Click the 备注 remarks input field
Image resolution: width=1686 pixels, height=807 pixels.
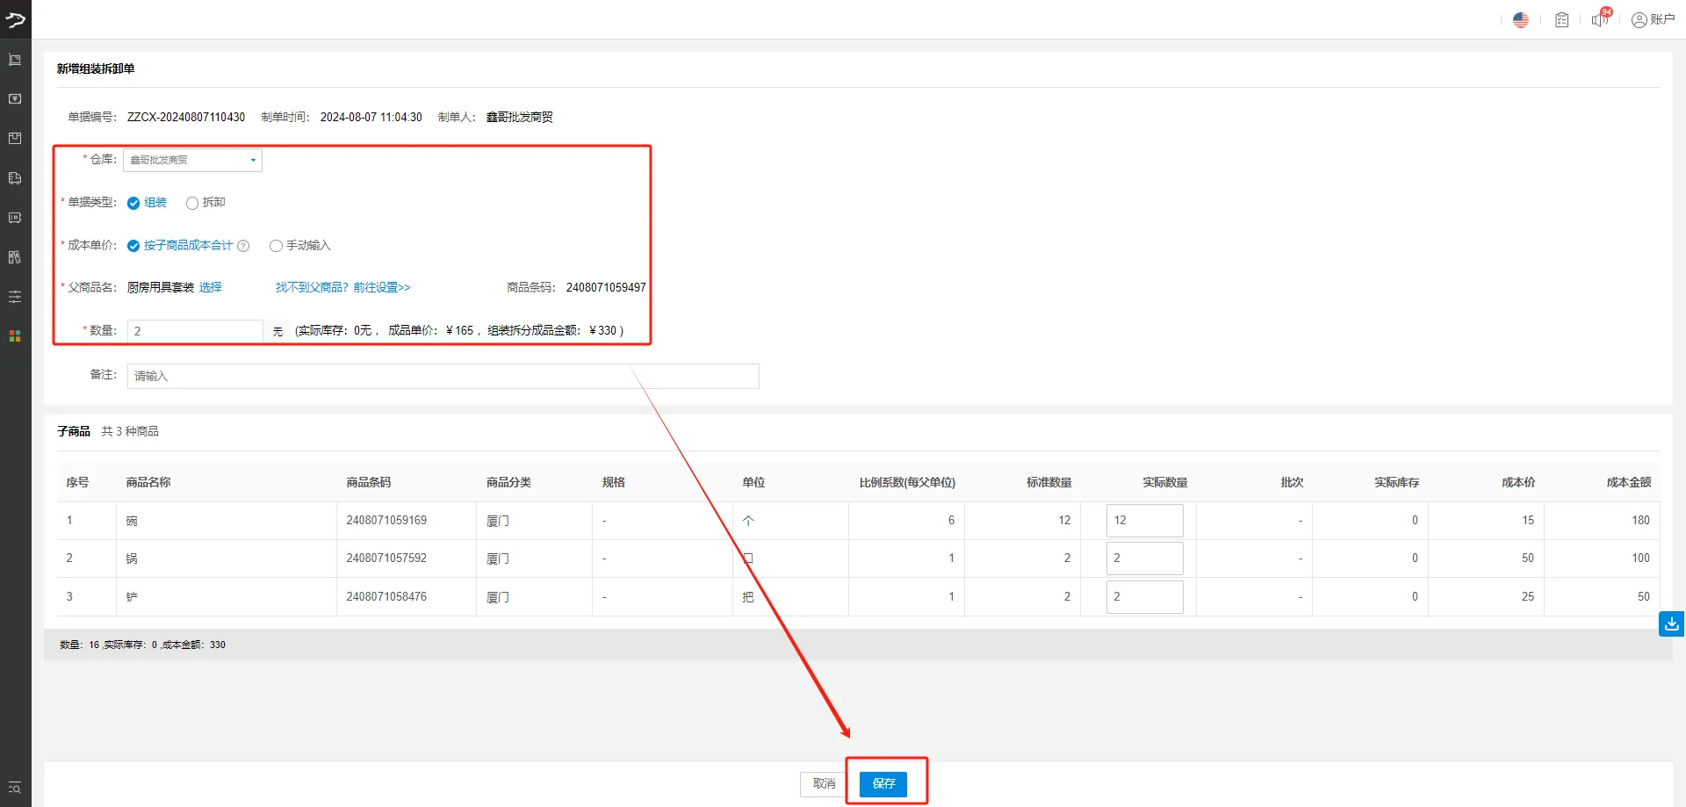click(443, 376)
